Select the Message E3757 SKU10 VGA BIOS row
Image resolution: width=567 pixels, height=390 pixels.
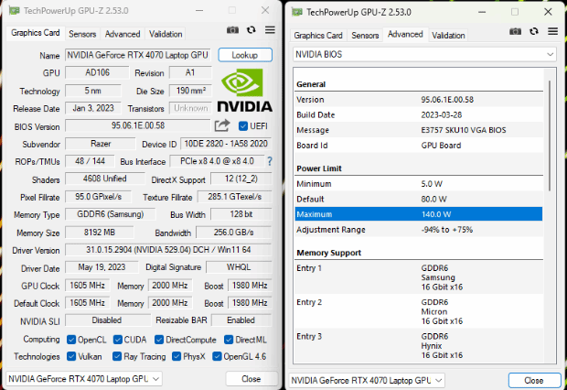[x=419, y=130]
